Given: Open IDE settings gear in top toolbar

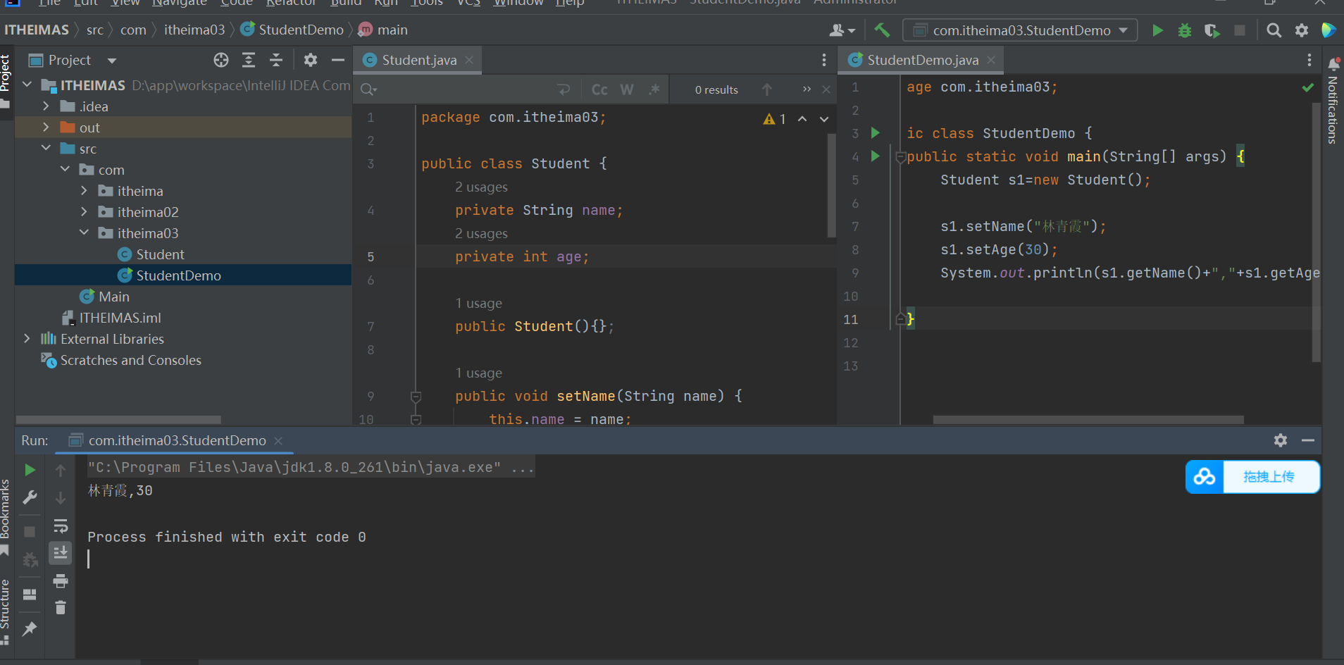Looking at the screenshot, I should 1302,30.
